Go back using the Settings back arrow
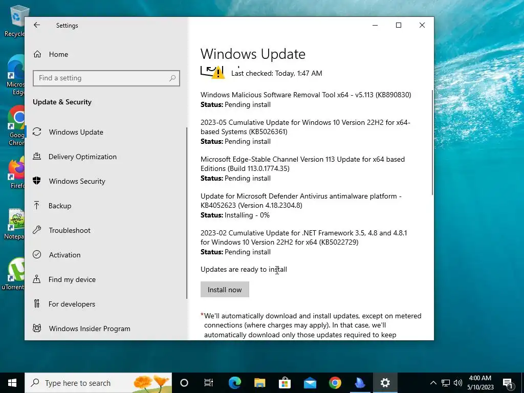 click(37, 25)
